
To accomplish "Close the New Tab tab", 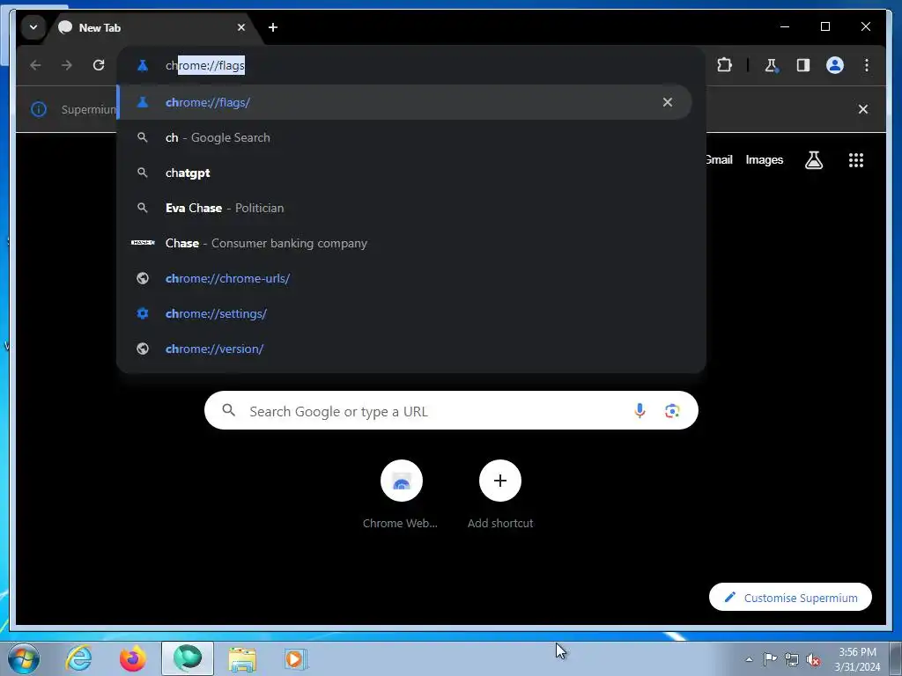I will [x=241, y=27].
